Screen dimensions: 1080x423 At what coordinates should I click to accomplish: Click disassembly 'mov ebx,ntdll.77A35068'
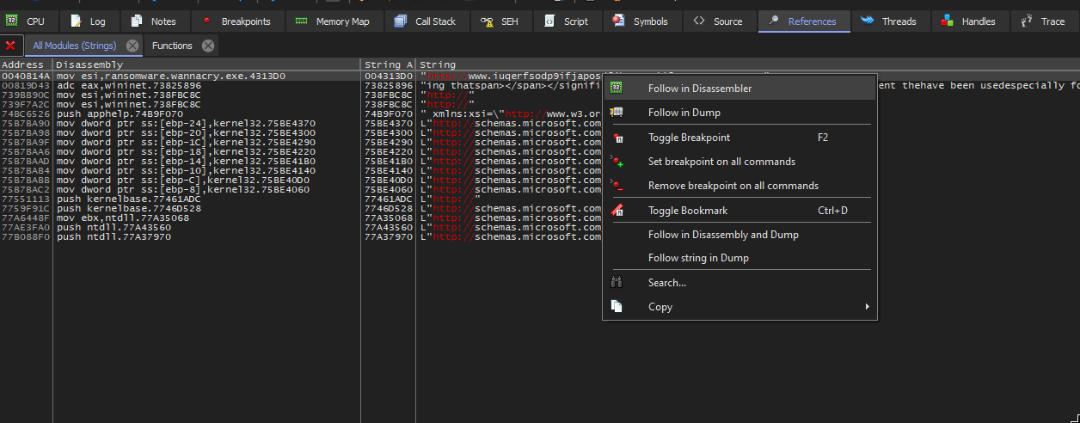coord(123,218)
